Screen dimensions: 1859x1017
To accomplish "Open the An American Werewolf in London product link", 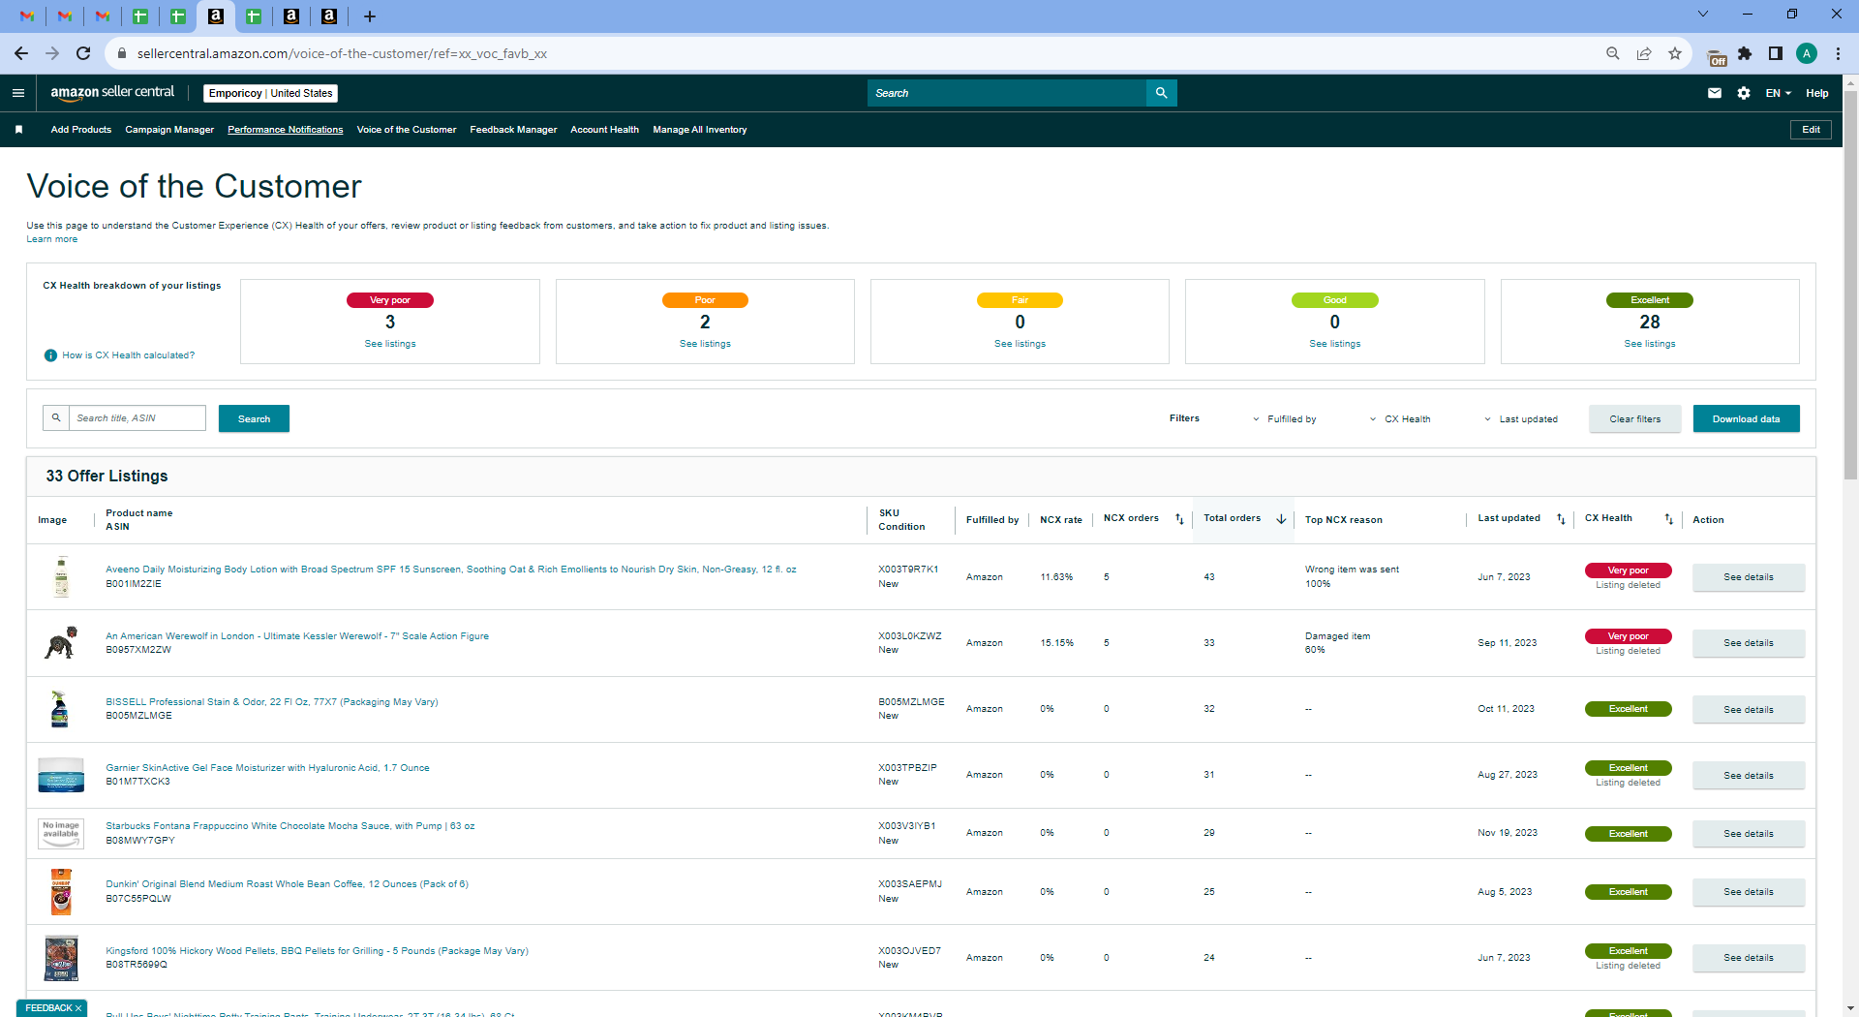I will [x=297, y=636].
